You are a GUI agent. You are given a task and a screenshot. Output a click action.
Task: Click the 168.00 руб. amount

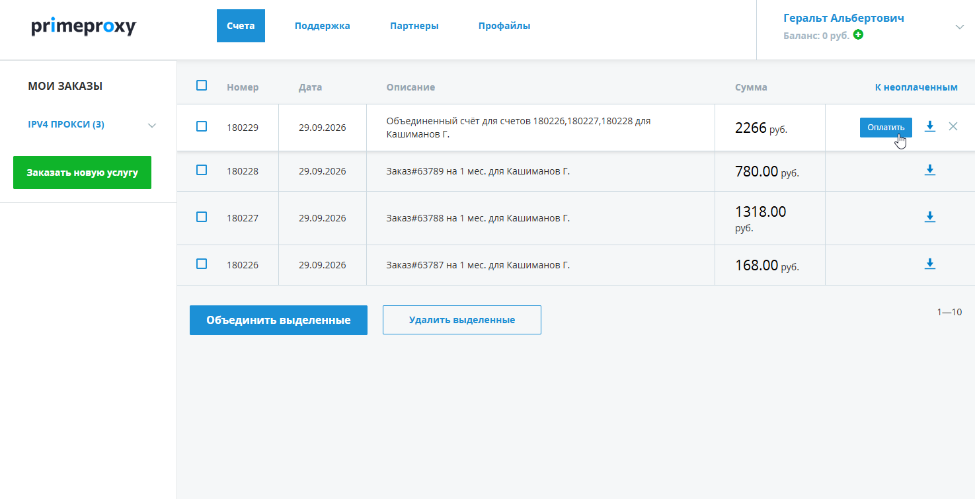click(767, 266)
